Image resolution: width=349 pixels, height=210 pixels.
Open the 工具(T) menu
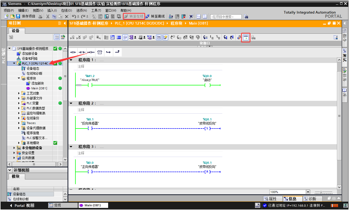pos(96,10)
